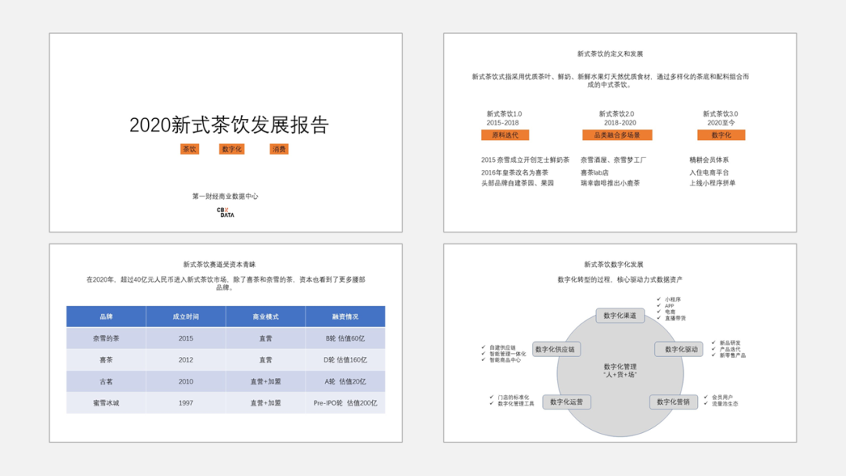
Task: Click the checked bullet 新品研发
Action: (x=726, y=343)
